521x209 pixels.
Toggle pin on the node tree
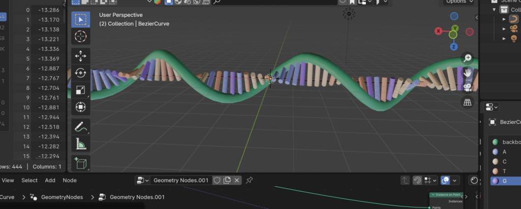249,180
